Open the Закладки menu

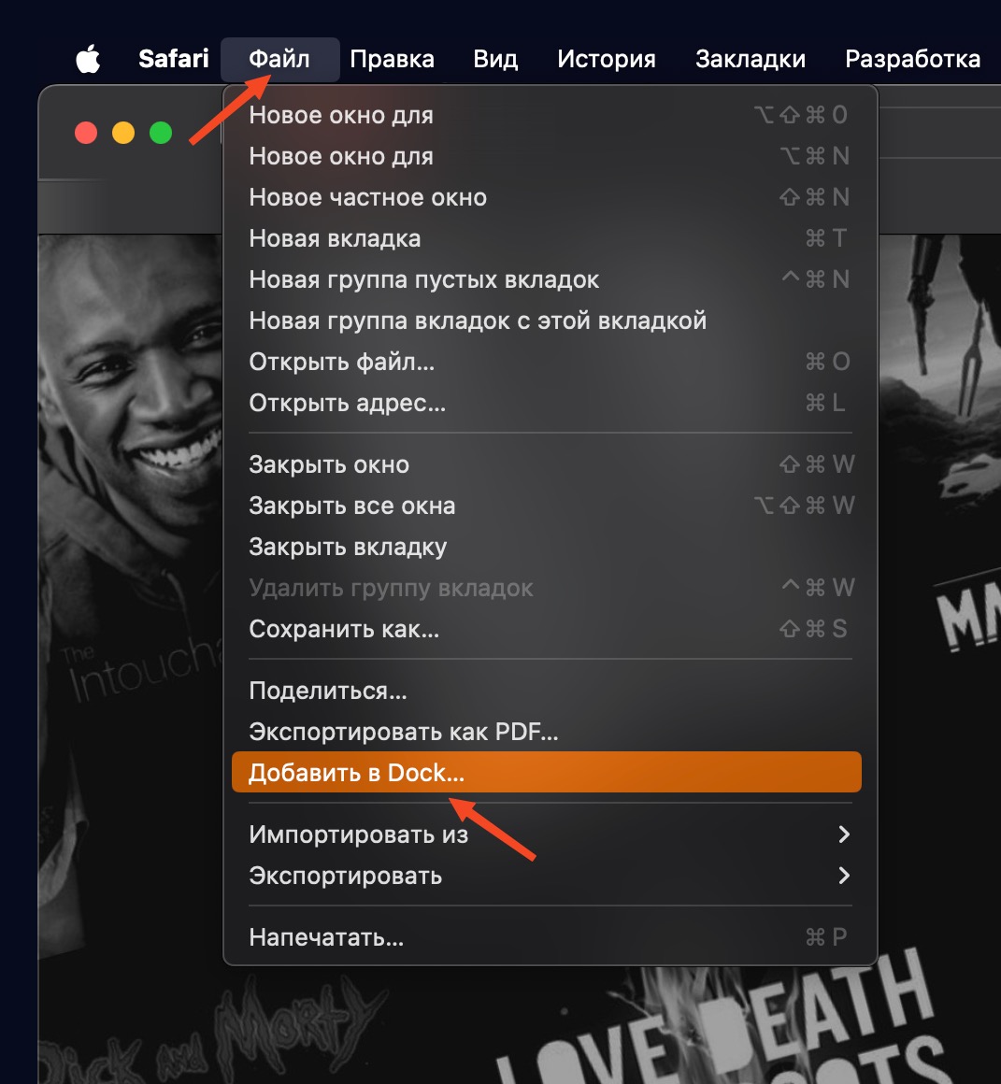click(x=751, y=59)
